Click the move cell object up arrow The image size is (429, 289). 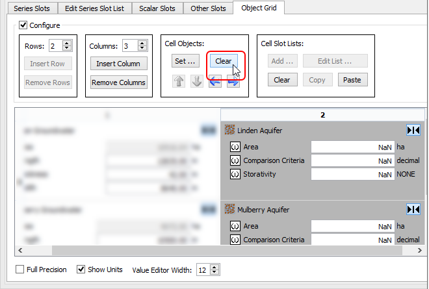pyautogui.click(x=180, y=82)
